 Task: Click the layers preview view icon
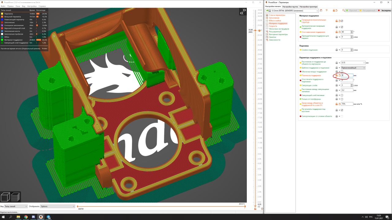click(x=15, y=197)
